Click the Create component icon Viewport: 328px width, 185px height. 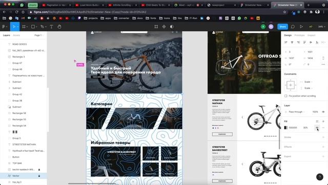(x=164, y=27)
